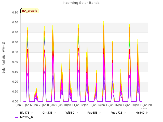Click the red Redg715_in legend swatch
The height and width of the screenshot is (122, 163).
[107, 113]
